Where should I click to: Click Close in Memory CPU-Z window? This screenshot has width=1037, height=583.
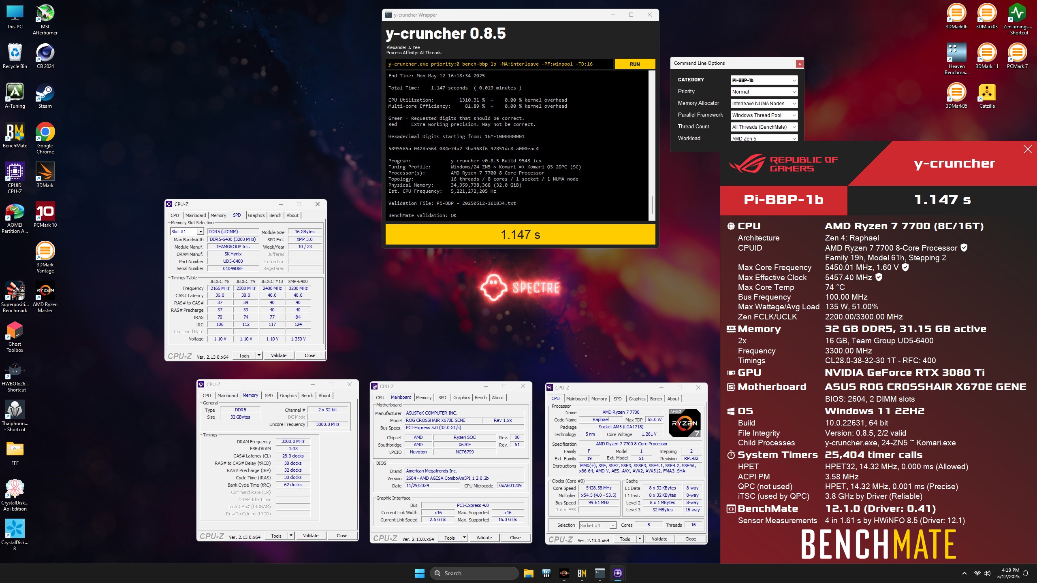point(342,536)
